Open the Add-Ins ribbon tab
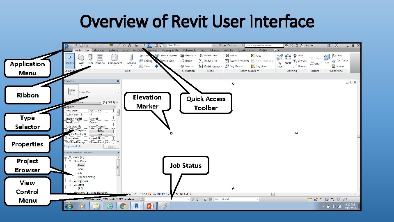 (x=229, y=50)
